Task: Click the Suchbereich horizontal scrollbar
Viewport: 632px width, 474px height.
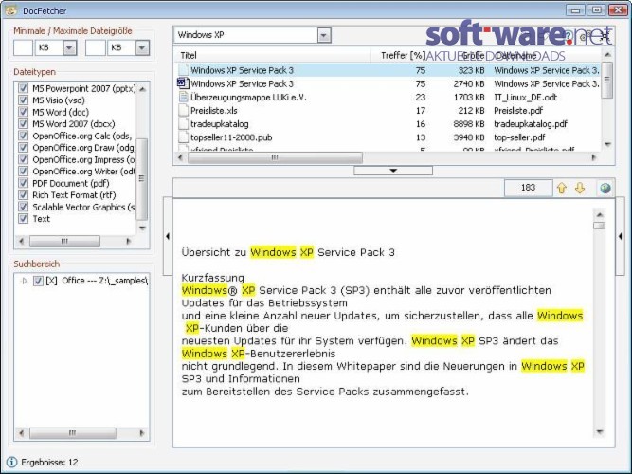Action: coord(73,433)
